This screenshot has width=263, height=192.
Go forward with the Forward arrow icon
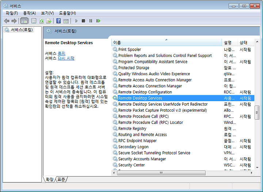[14, 21]
